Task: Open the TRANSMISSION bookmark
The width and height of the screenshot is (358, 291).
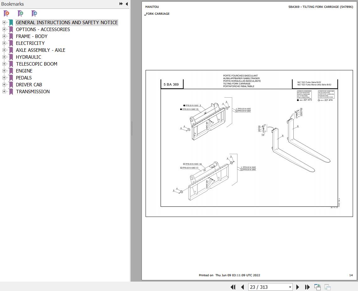Action: point(33,92)
